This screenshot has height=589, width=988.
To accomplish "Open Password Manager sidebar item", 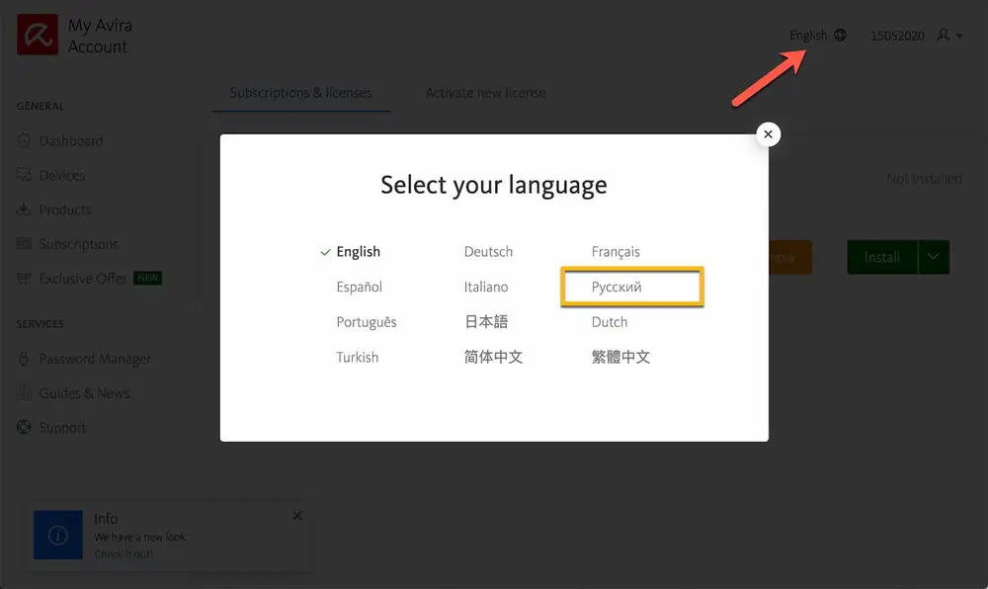I will tap(95, 359).
